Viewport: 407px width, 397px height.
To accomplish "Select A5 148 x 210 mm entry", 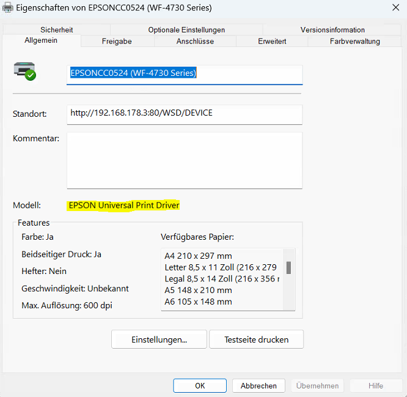I will click(199, 290).
